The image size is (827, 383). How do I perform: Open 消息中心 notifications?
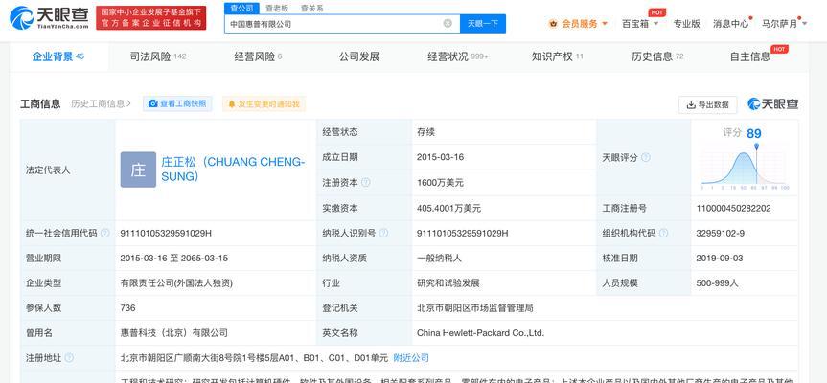click(731, 24)
